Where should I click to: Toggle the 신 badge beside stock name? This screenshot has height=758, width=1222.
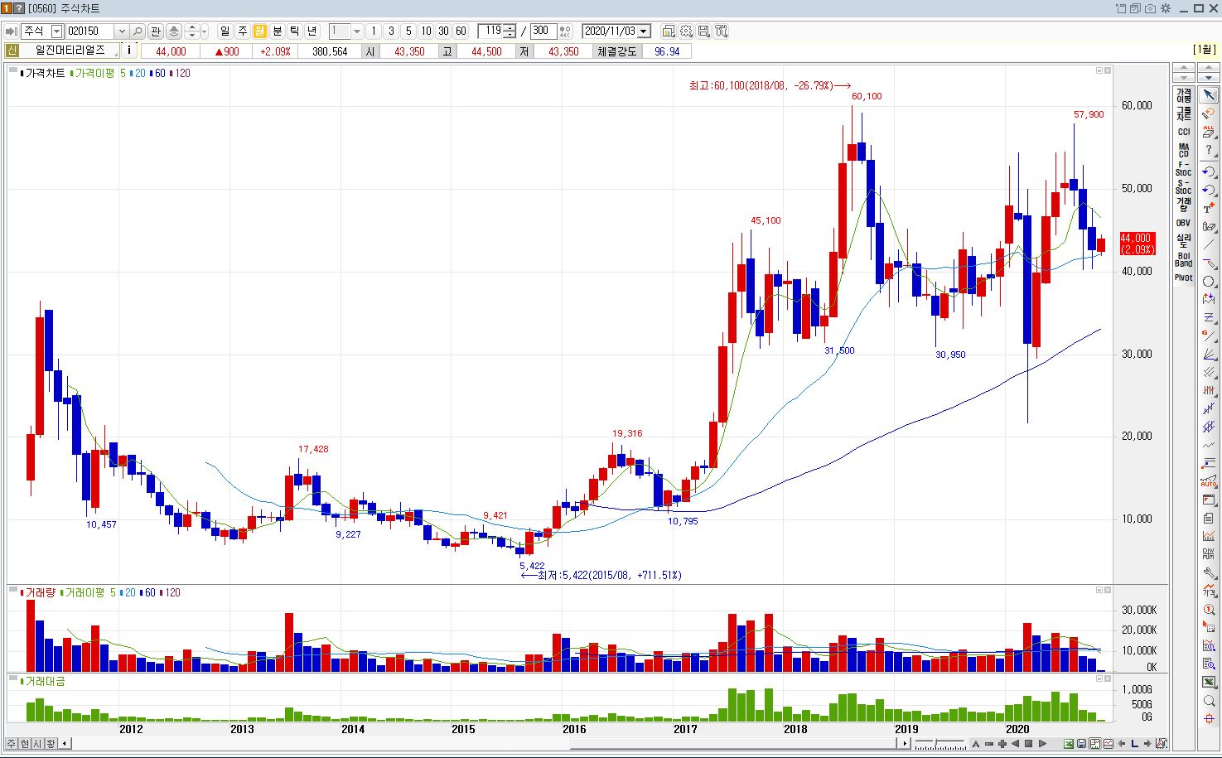coord(12,51)
